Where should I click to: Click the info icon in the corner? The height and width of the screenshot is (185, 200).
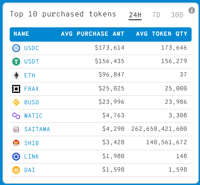pos(192,11)
